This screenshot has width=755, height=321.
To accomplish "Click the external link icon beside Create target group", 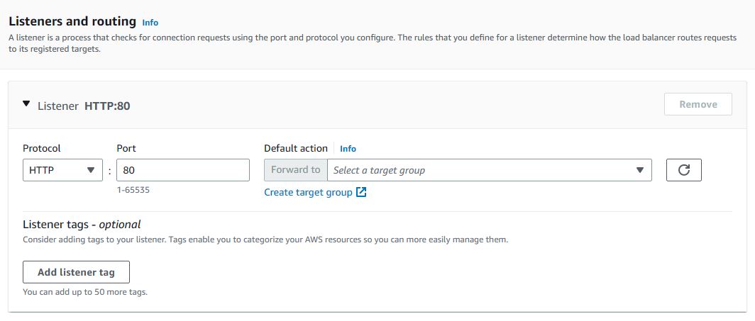I will point(361,193).
